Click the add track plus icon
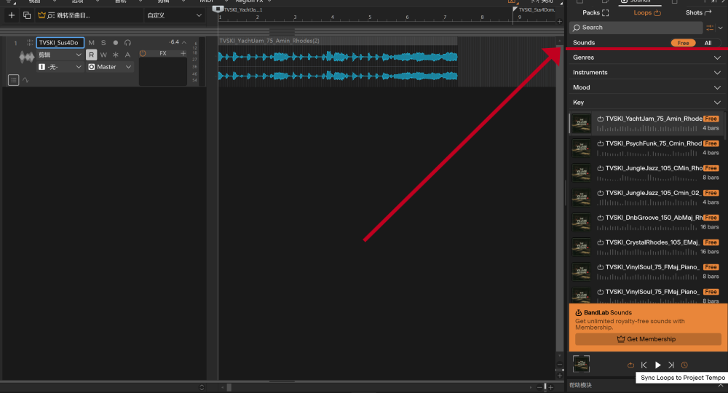Screen dimensions: 728x393 (11, 15)
